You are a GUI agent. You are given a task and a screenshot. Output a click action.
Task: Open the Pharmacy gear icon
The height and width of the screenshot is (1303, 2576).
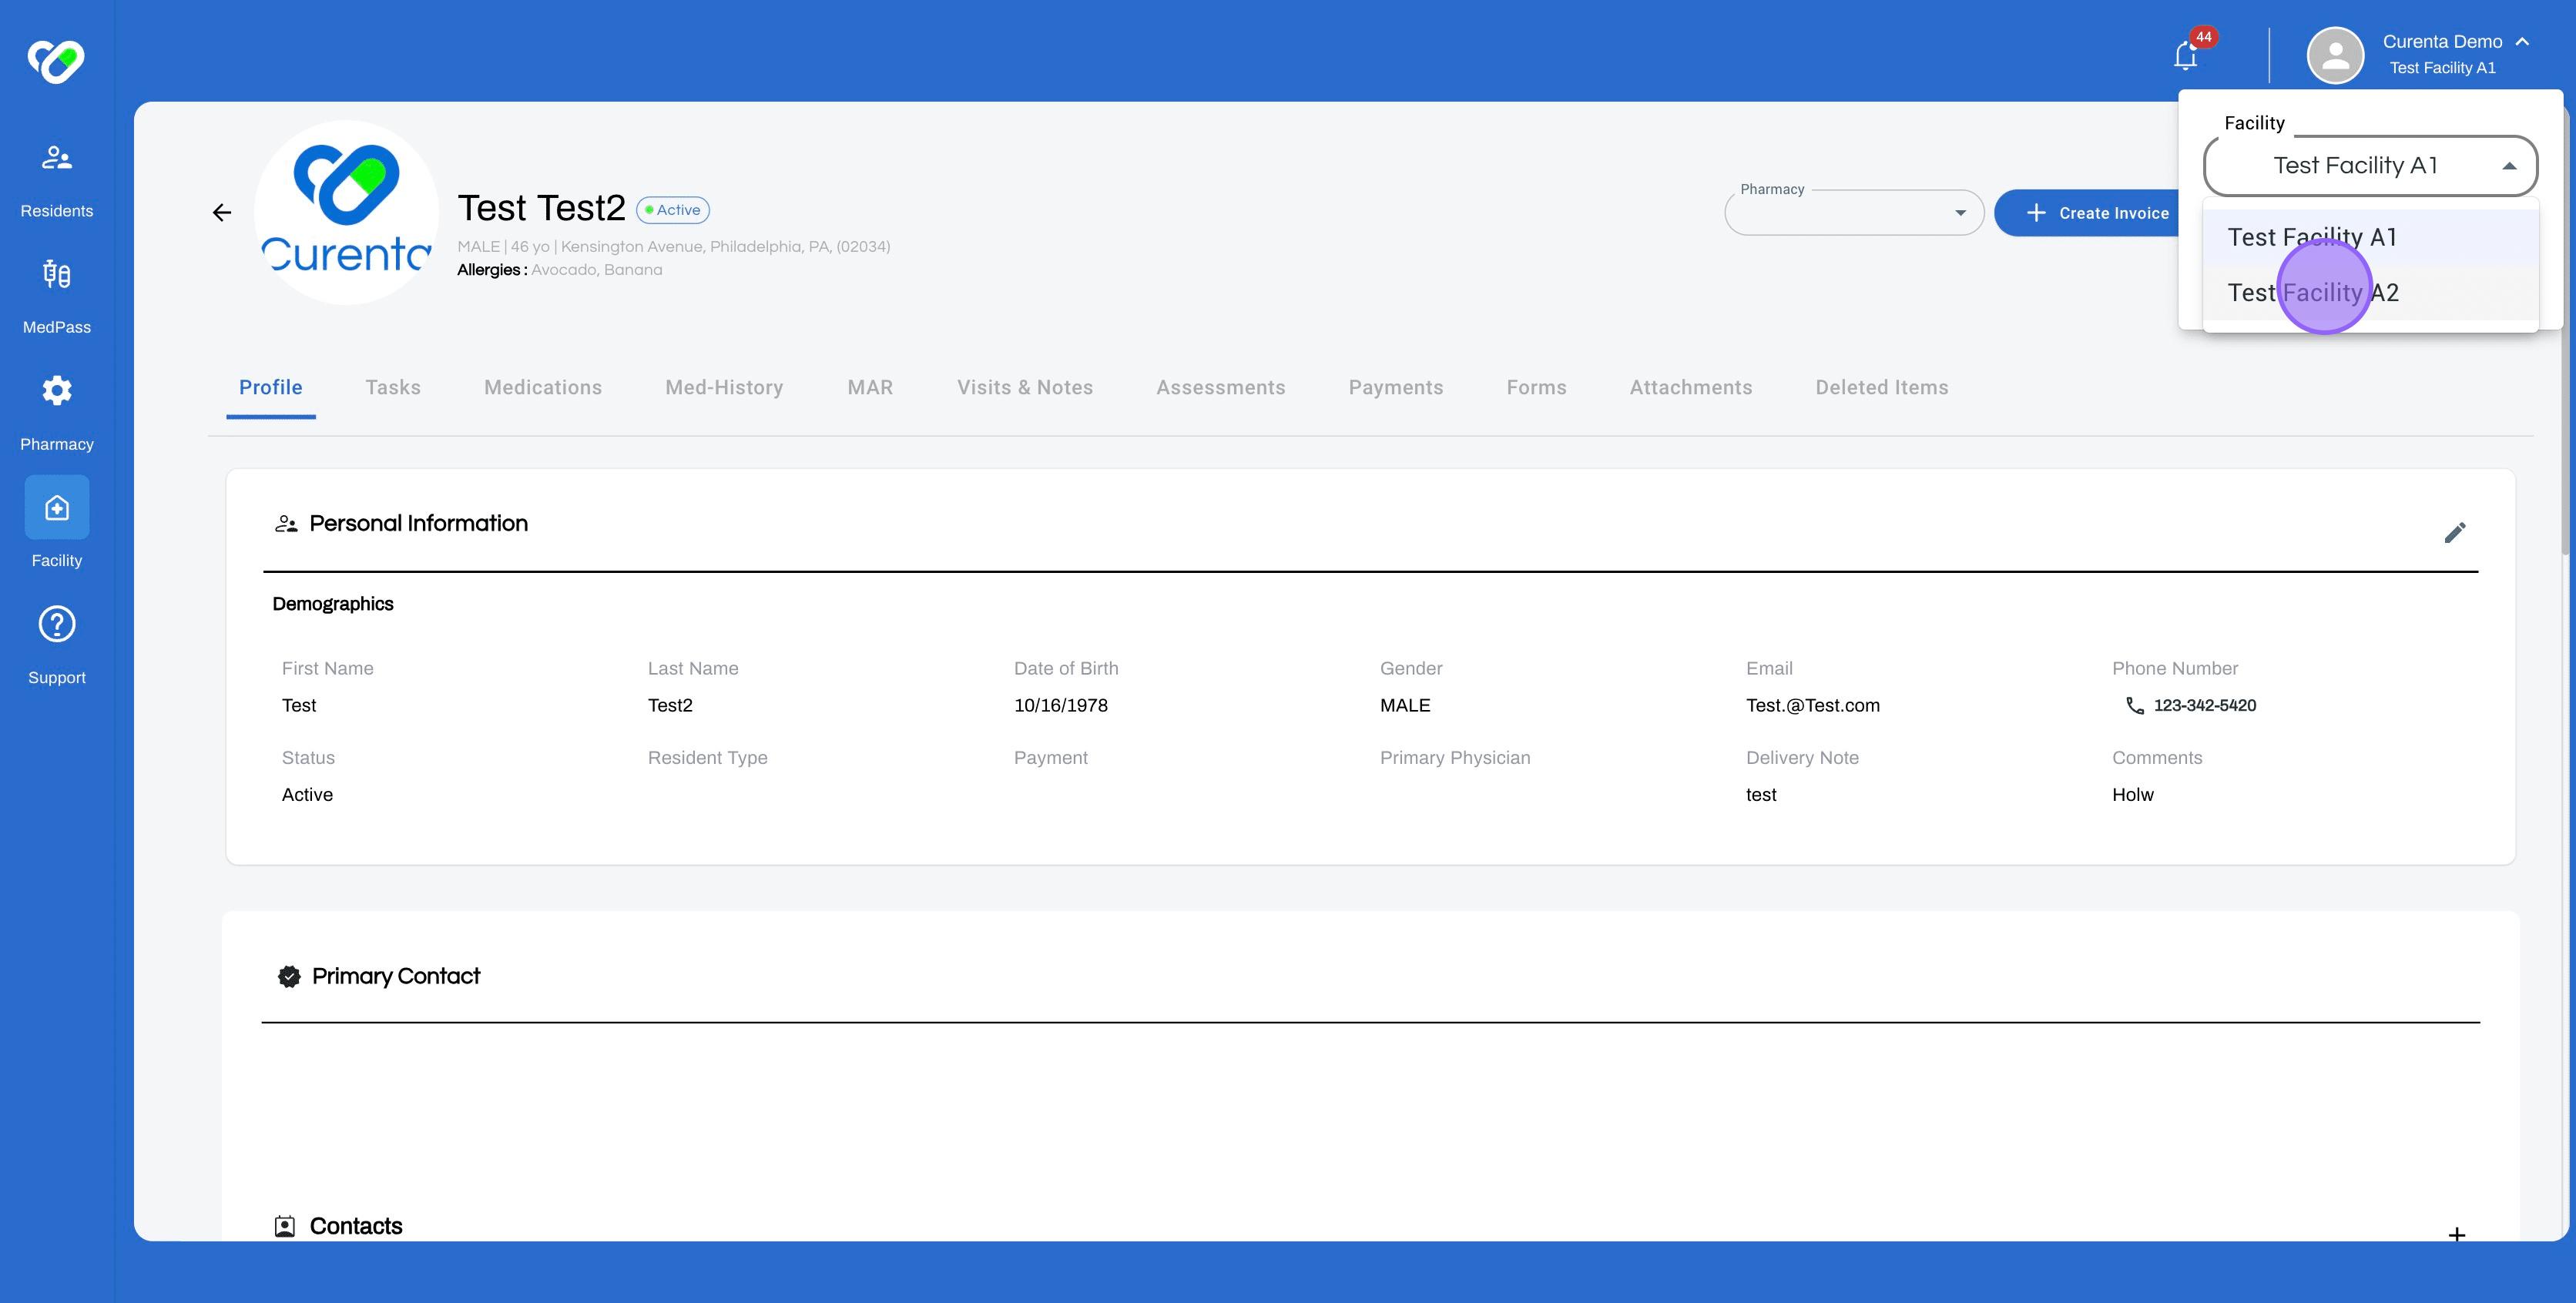click(57, 391)
